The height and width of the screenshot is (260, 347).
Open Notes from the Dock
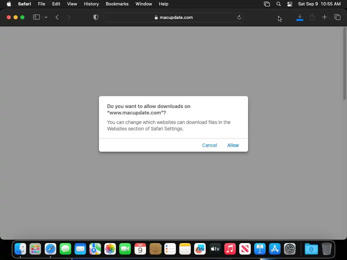[185, 249]
